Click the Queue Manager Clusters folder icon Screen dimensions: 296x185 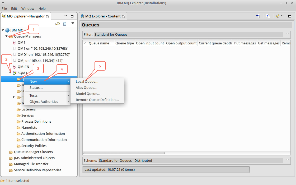(11, 152)
